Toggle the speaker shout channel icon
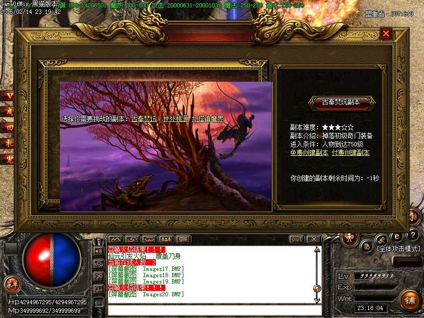The height and width of the screenshot is (318, 424). click(99, 251)
